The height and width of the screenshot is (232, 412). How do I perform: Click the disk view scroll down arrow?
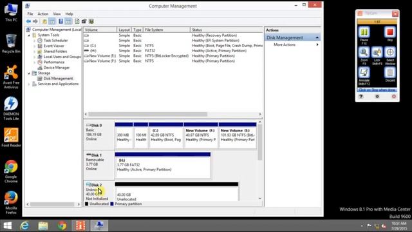coord(260,198)
